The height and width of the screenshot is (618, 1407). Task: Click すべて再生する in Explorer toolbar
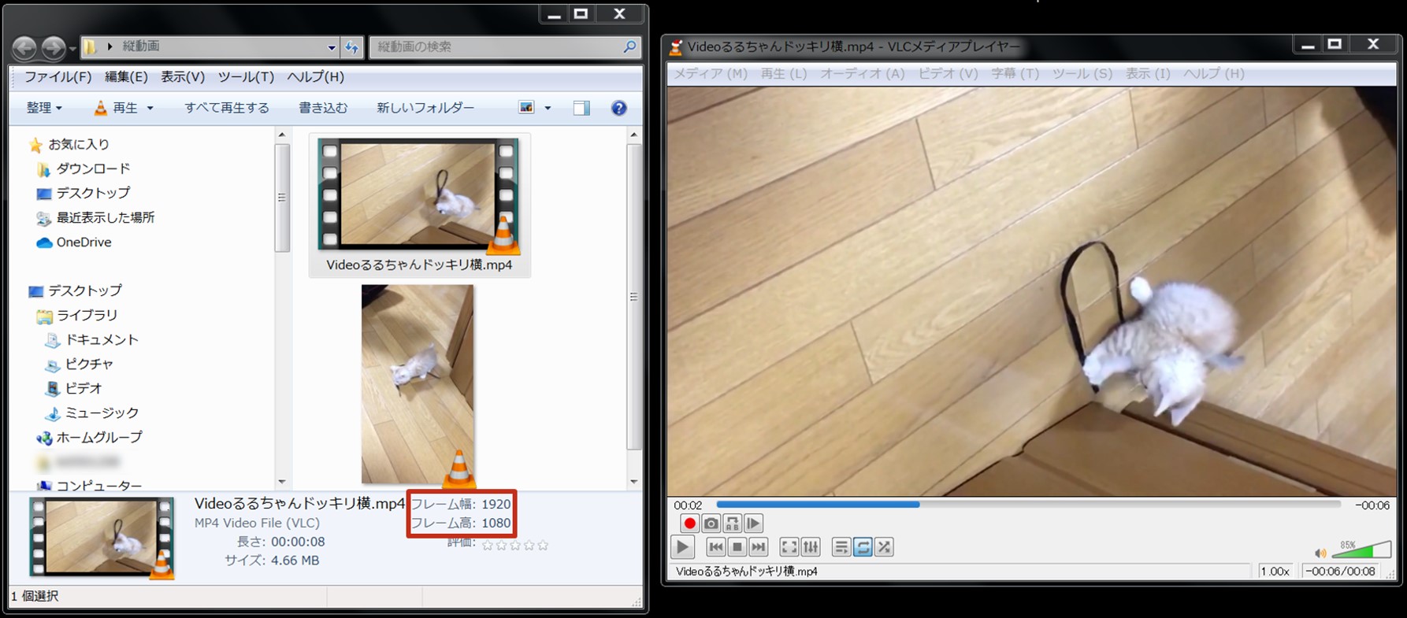pos(227,108)
